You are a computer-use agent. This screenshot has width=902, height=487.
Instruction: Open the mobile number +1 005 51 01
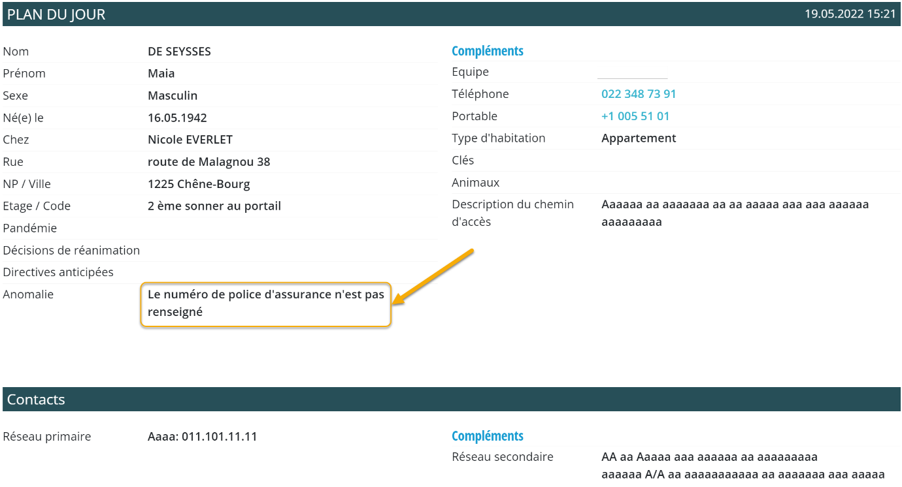click(x=635, y=116)
